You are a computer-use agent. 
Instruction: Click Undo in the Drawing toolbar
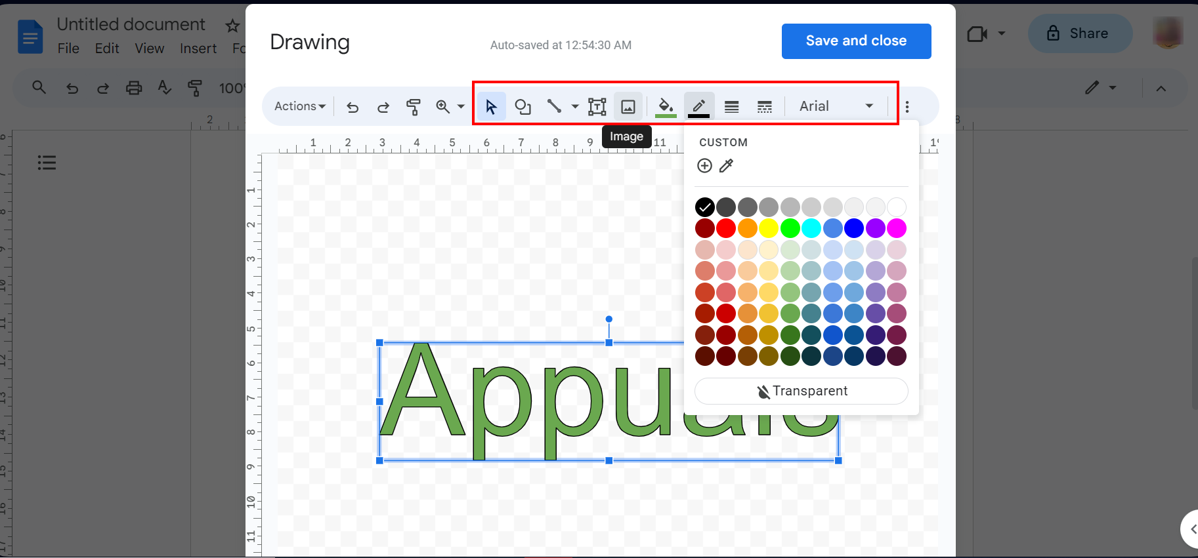[353, 106]
